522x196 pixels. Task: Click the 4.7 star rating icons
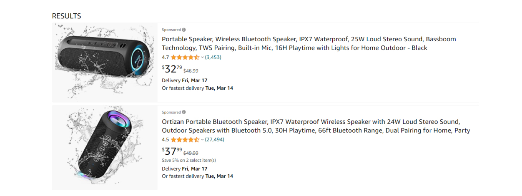click(185, 58)
